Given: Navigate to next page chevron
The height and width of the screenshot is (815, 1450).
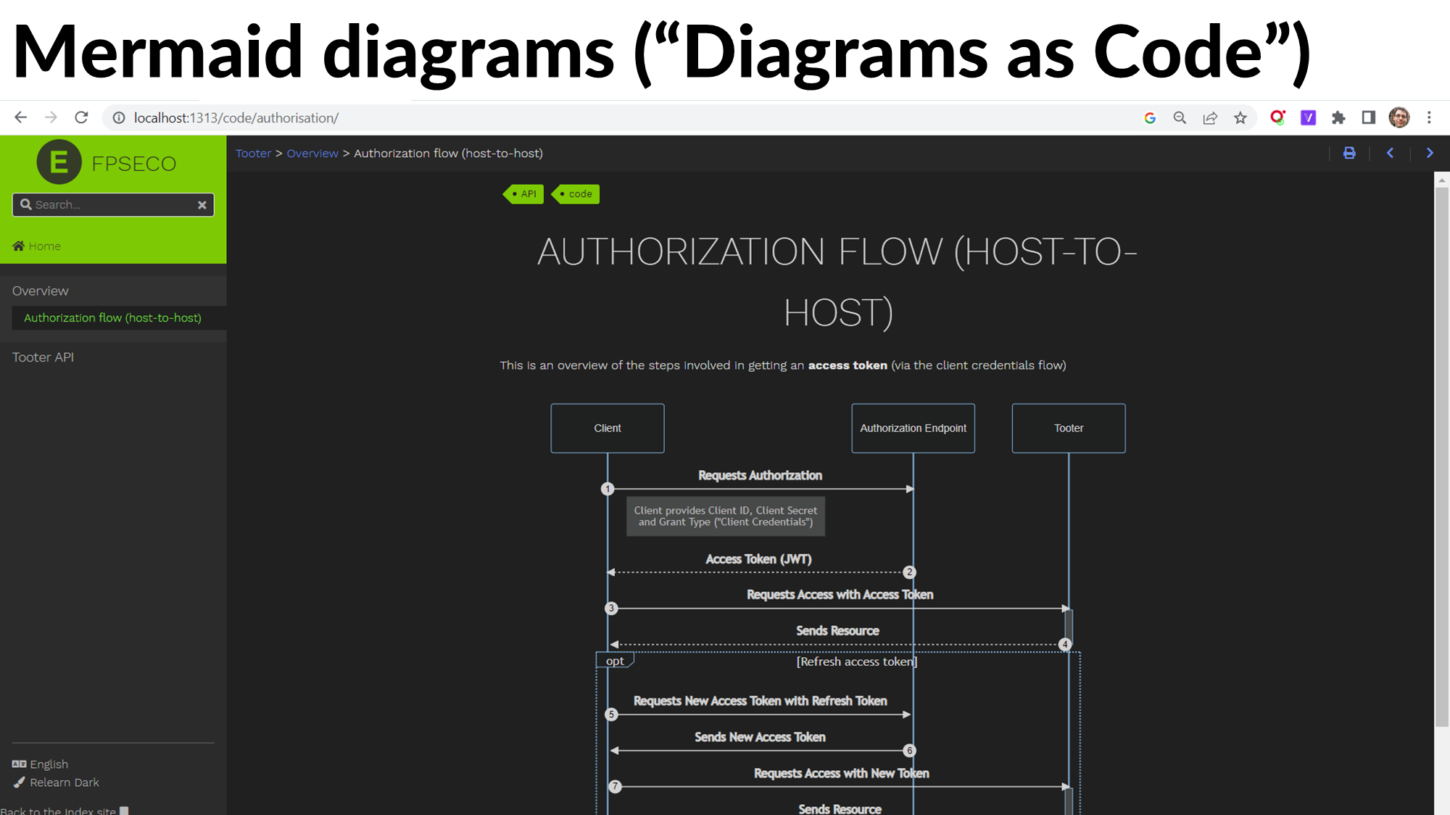Looking at the screenshot, I should (1430, 153).
